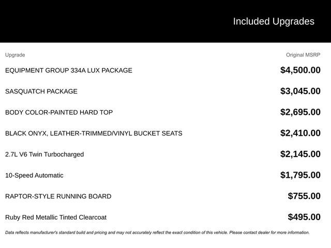Viewport: 331px width, 248px height.
Task: Click the manufacturer data disclaimer text
Action: [x=157, y=233]
